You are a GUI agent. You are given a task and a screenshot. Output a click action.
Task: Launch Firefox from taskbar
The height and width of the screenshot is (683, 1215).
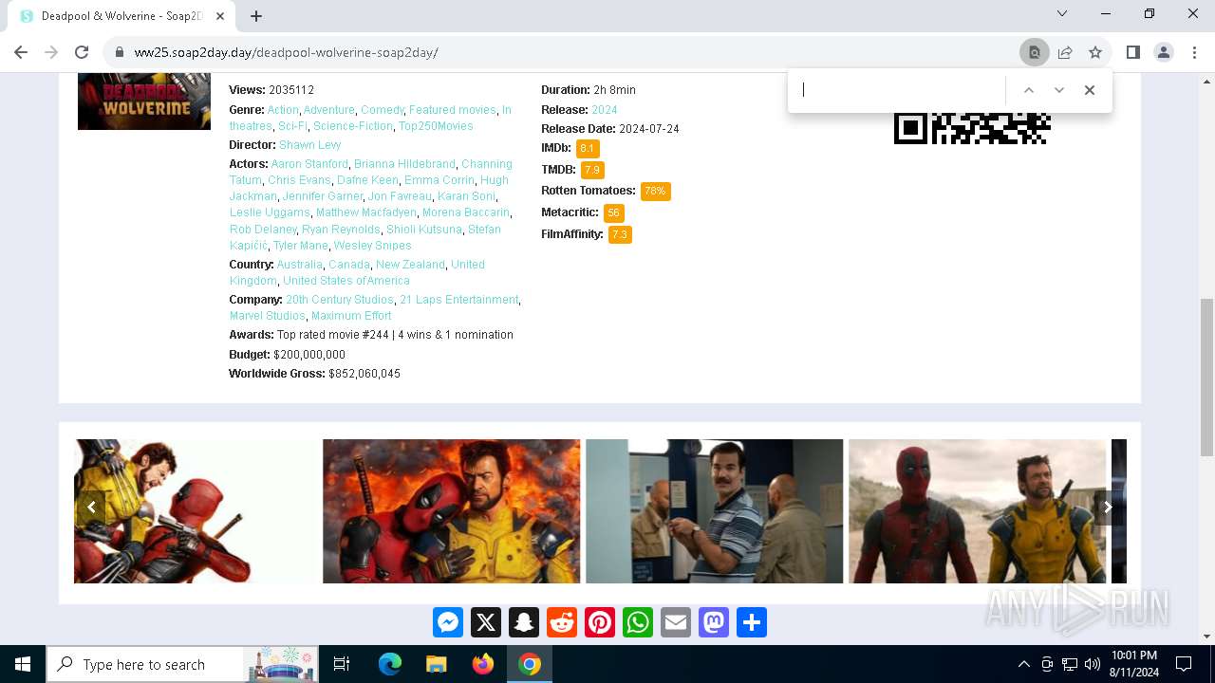pos(483,665)
